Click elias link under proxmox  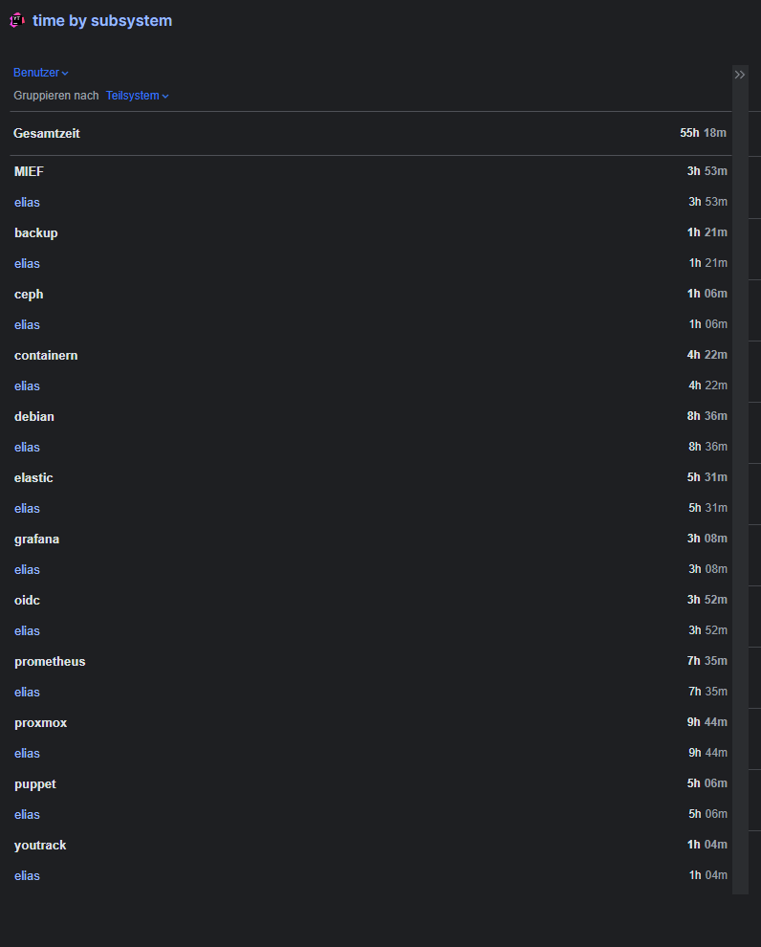tap(27, 754)
